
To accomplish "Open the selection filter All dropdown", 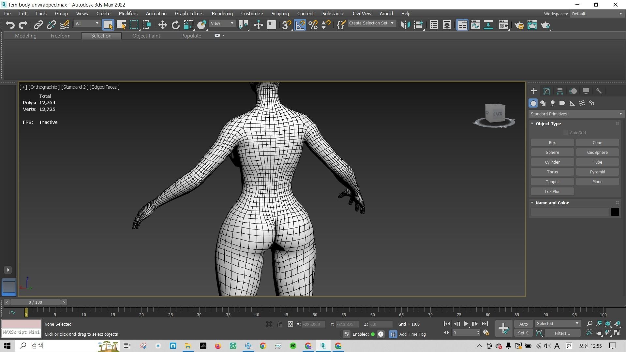I will pos(87,23).
